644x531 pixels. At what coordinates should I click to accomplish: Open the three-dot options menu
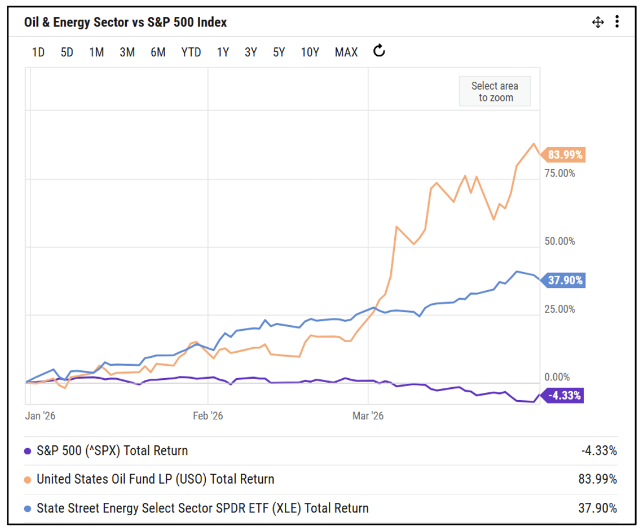pos(617,22)
